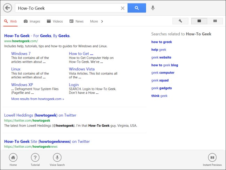
Task: Search related term how to geek blog
Action: (164, 65)
